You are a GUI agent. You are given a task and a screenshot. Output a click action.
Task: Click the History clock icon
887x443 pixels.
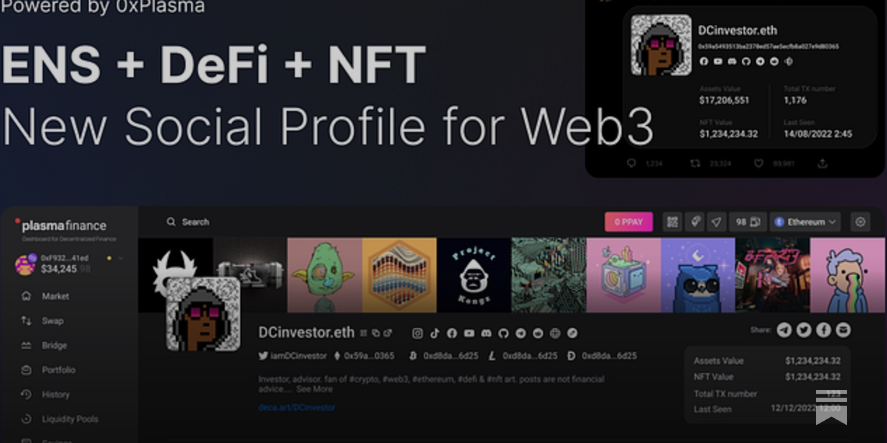(x=26, y=394)
